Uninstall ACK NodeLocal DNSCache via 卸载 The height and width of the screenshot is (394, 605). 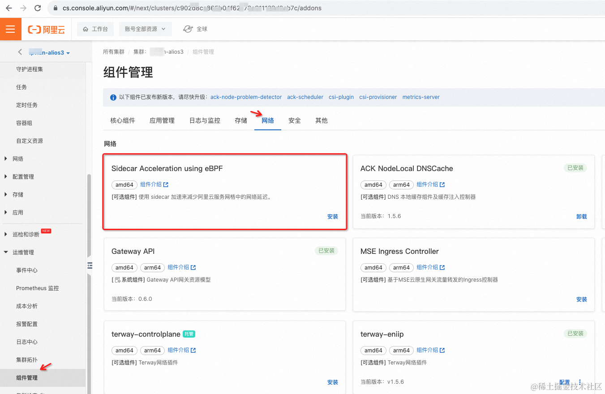coord(582,217)
